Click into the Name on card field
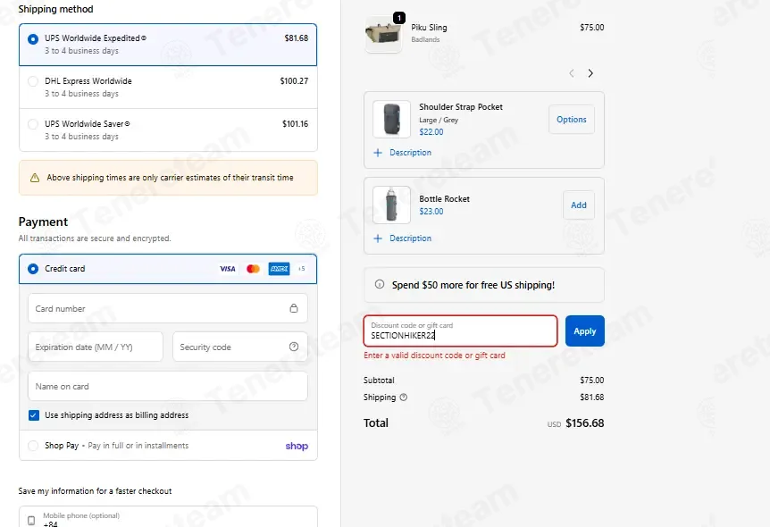This screenshot has height=527, width=770. (168, 387)
